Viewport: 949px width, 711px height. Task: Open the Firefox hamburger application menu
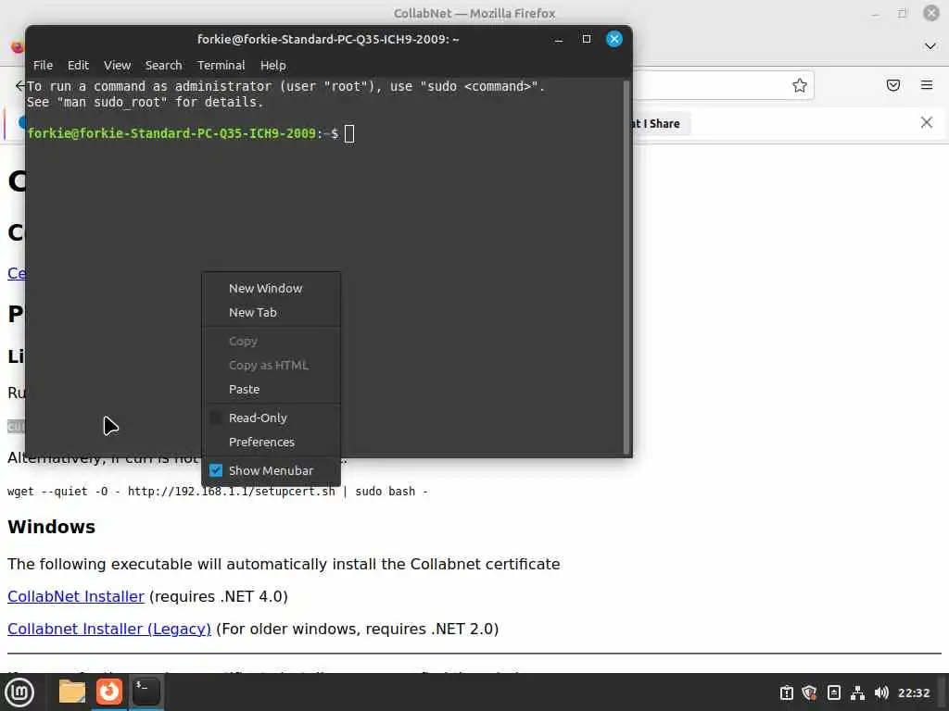click(x=927, y=85)
